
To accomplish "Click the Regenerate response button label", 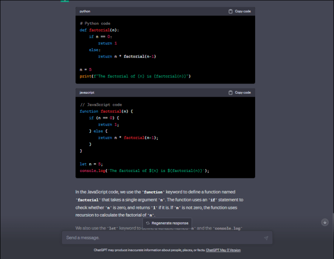I will [169, 223].
